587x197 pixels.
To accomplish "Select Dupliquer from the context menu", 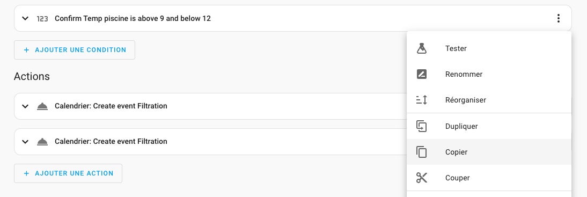I will pos(489,126).
